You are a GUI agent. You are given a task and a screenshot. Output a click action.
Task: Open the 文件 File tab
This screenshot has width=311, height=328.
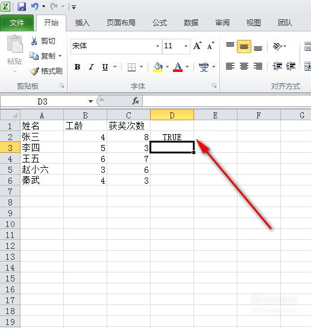coord(17,23)
